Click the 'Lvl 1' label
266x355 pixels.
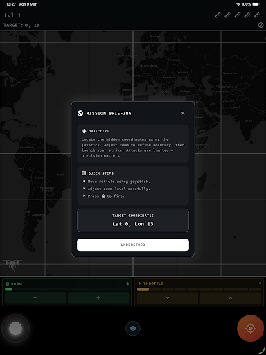12,15
